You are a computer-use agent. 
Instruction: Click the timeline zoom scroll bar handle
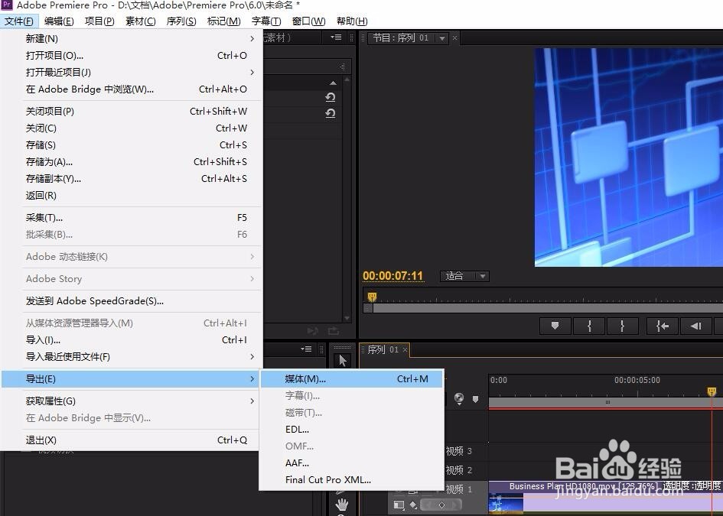[x=606, y=402]
